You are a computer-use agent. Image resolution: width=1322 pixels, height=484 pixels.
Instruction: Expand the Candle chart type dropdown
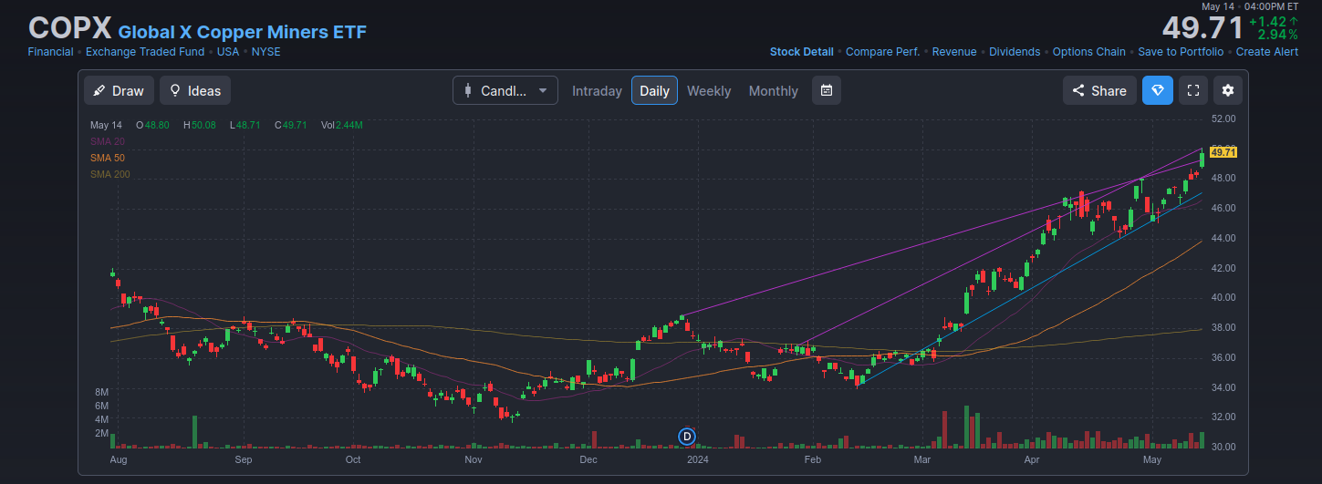(505, 91)
